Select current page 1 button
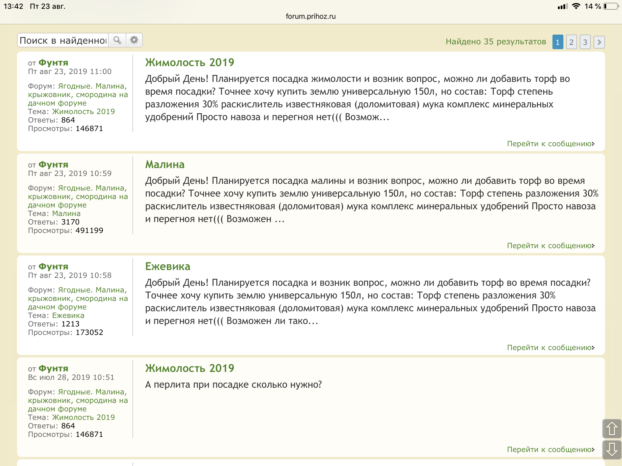The height and width of the screenshot is (466, 622). [x=558, y=42]
